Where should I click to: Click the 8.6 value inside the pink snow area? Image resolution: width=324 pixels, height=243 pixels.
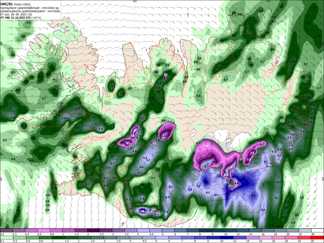205,168
